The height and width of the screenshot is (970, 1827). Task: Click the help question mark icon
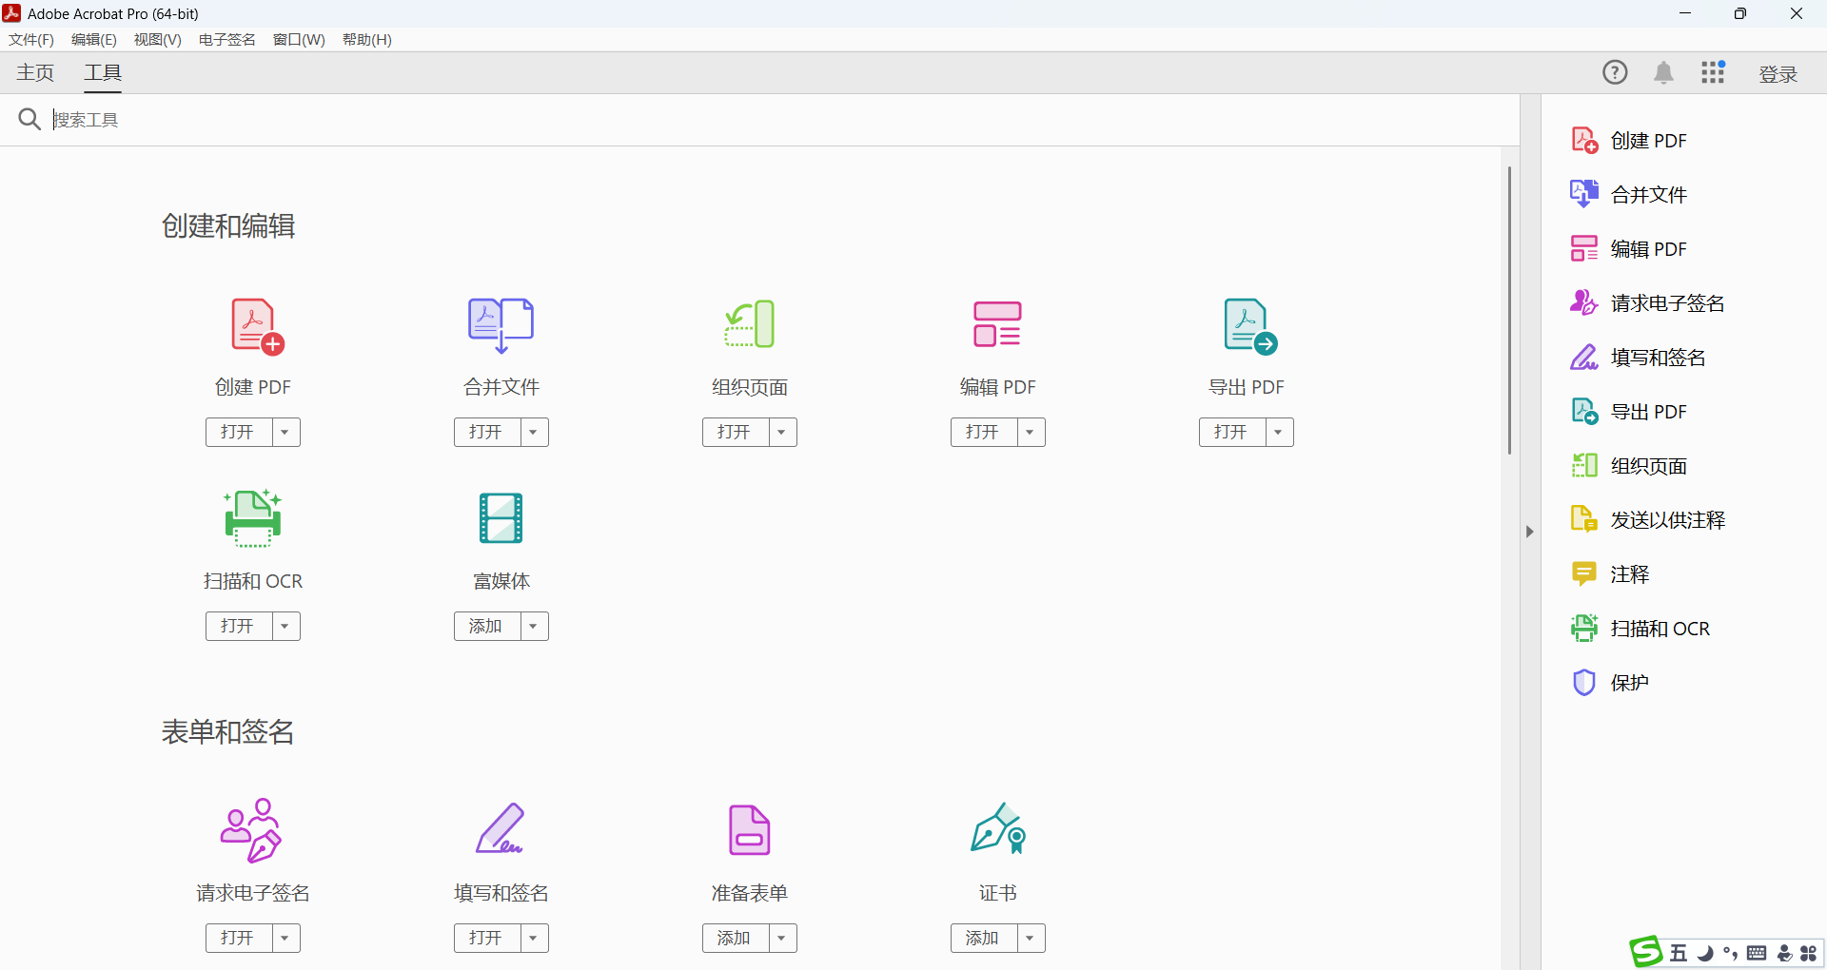1615,73
